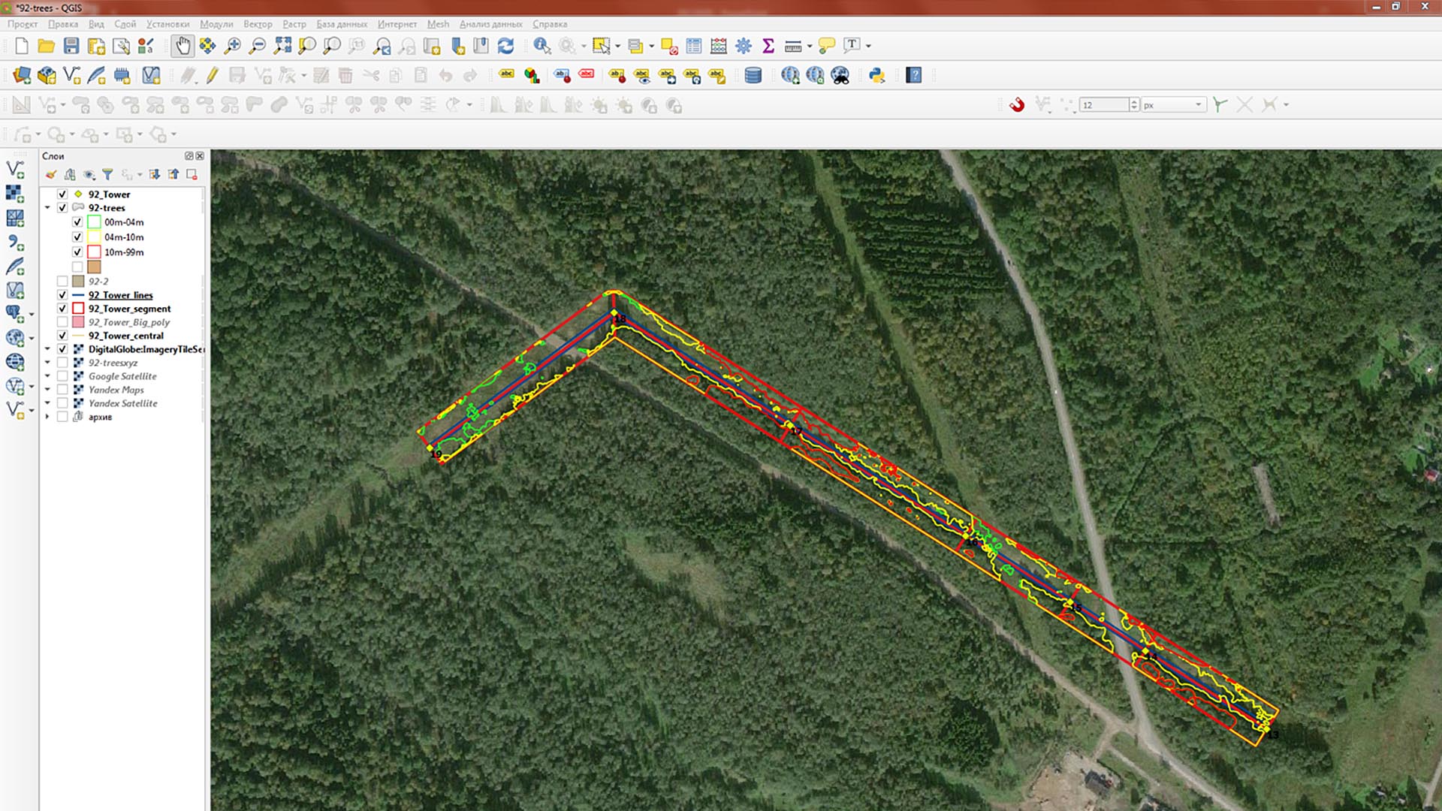Select the Pan Map hand tool

(x=183, y=46)
